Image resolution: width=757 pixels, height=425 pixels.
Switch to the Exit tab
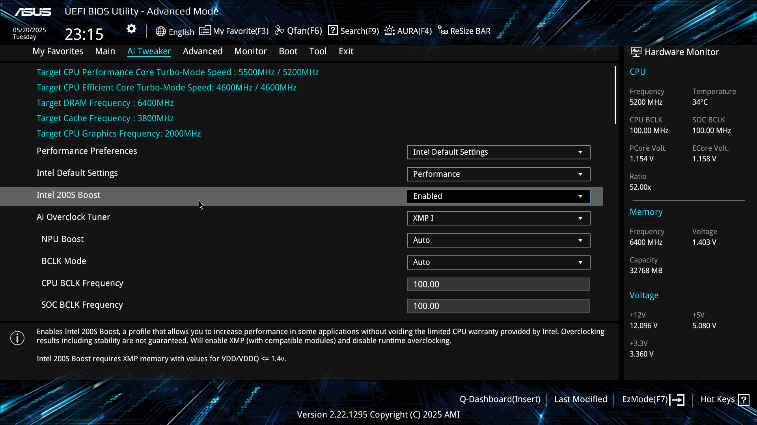tap(346, 51)
